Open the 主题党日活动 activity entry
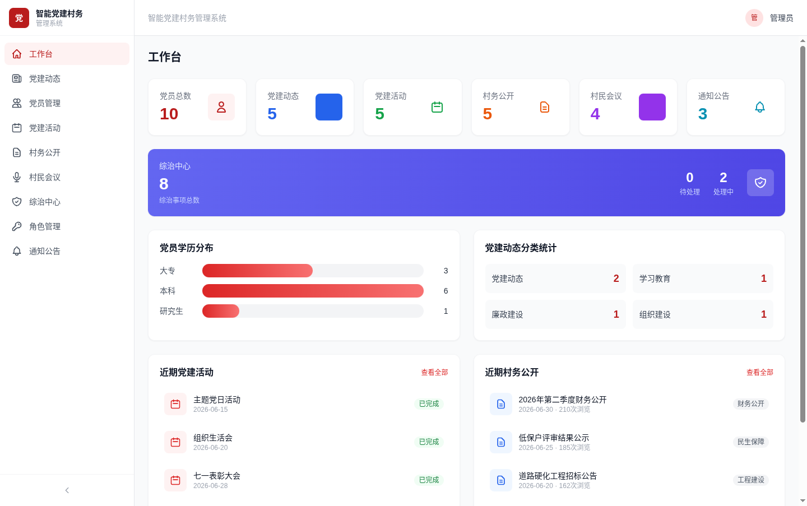Screen dimensions: 807x506 click(304, 404)
